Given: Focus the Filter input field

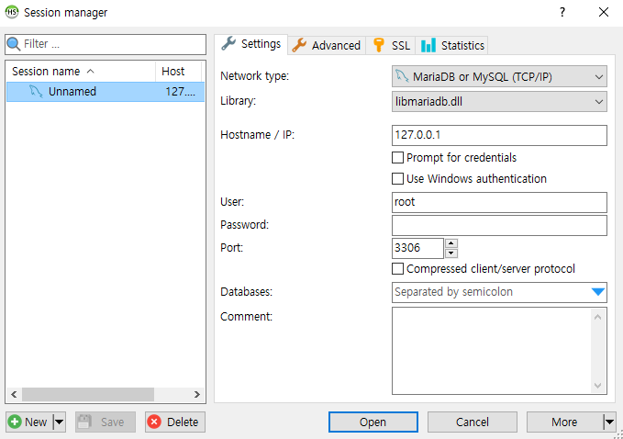Looking at the screenshot, I should [x=106, y=44].
